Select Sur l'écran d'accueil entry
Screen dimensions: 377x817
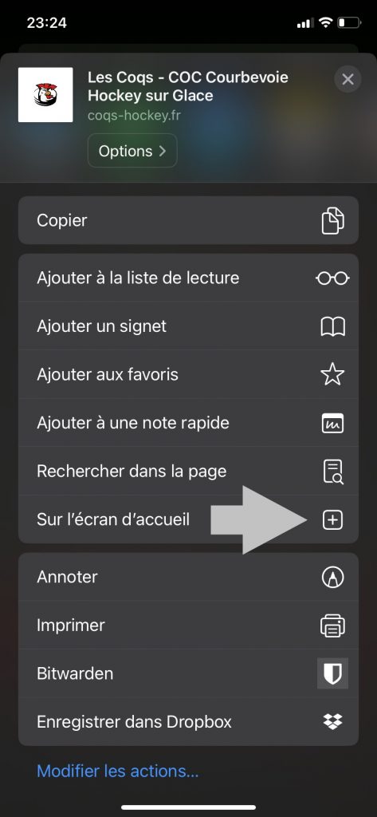click(188, 519)
